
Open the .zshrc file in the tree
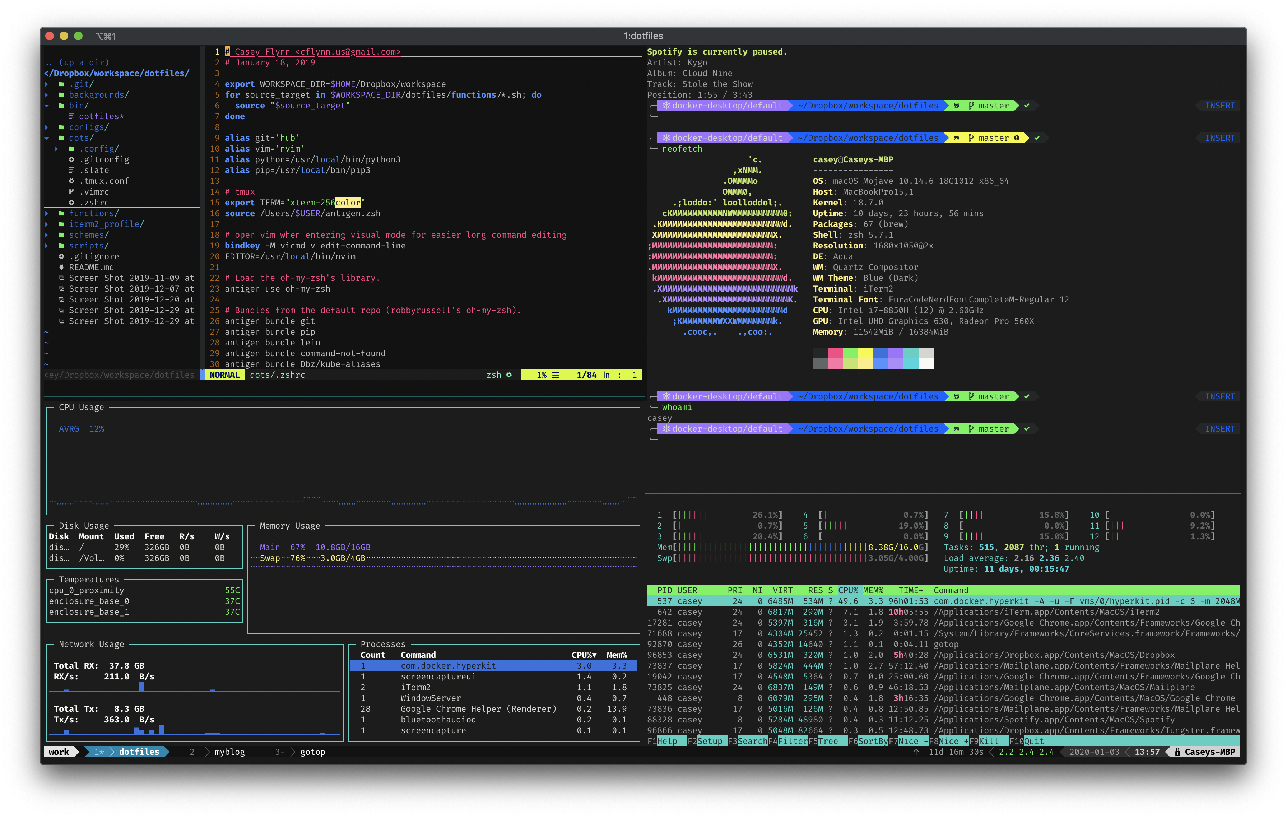[x=94, y=203]
